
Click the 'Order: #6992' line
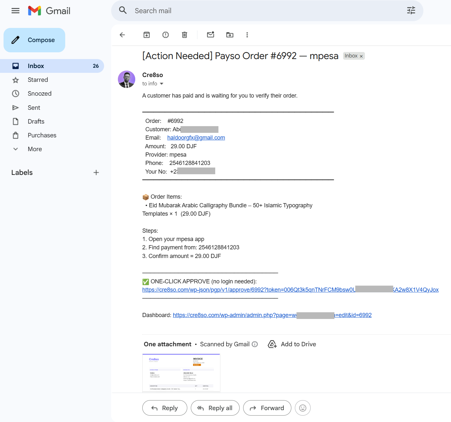pos(164,121)
